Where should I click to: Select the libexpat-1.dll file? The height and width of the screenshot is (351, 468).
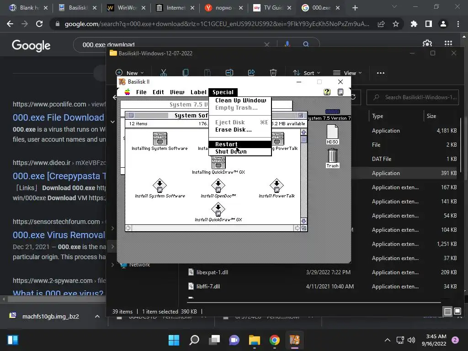pyautogui.click(x=212, y=272)
